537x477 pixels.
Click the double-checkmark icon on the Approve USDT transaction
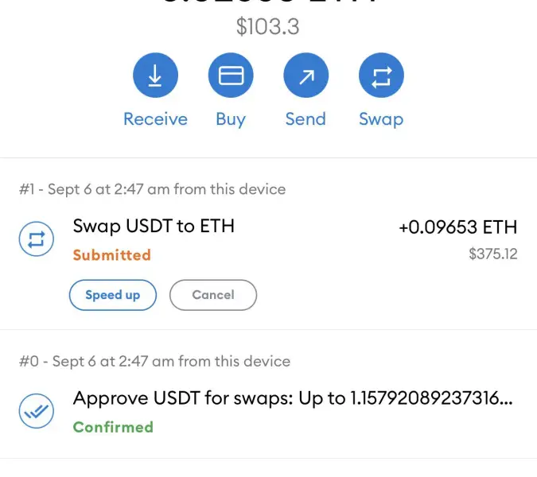[x=36, y=410]
